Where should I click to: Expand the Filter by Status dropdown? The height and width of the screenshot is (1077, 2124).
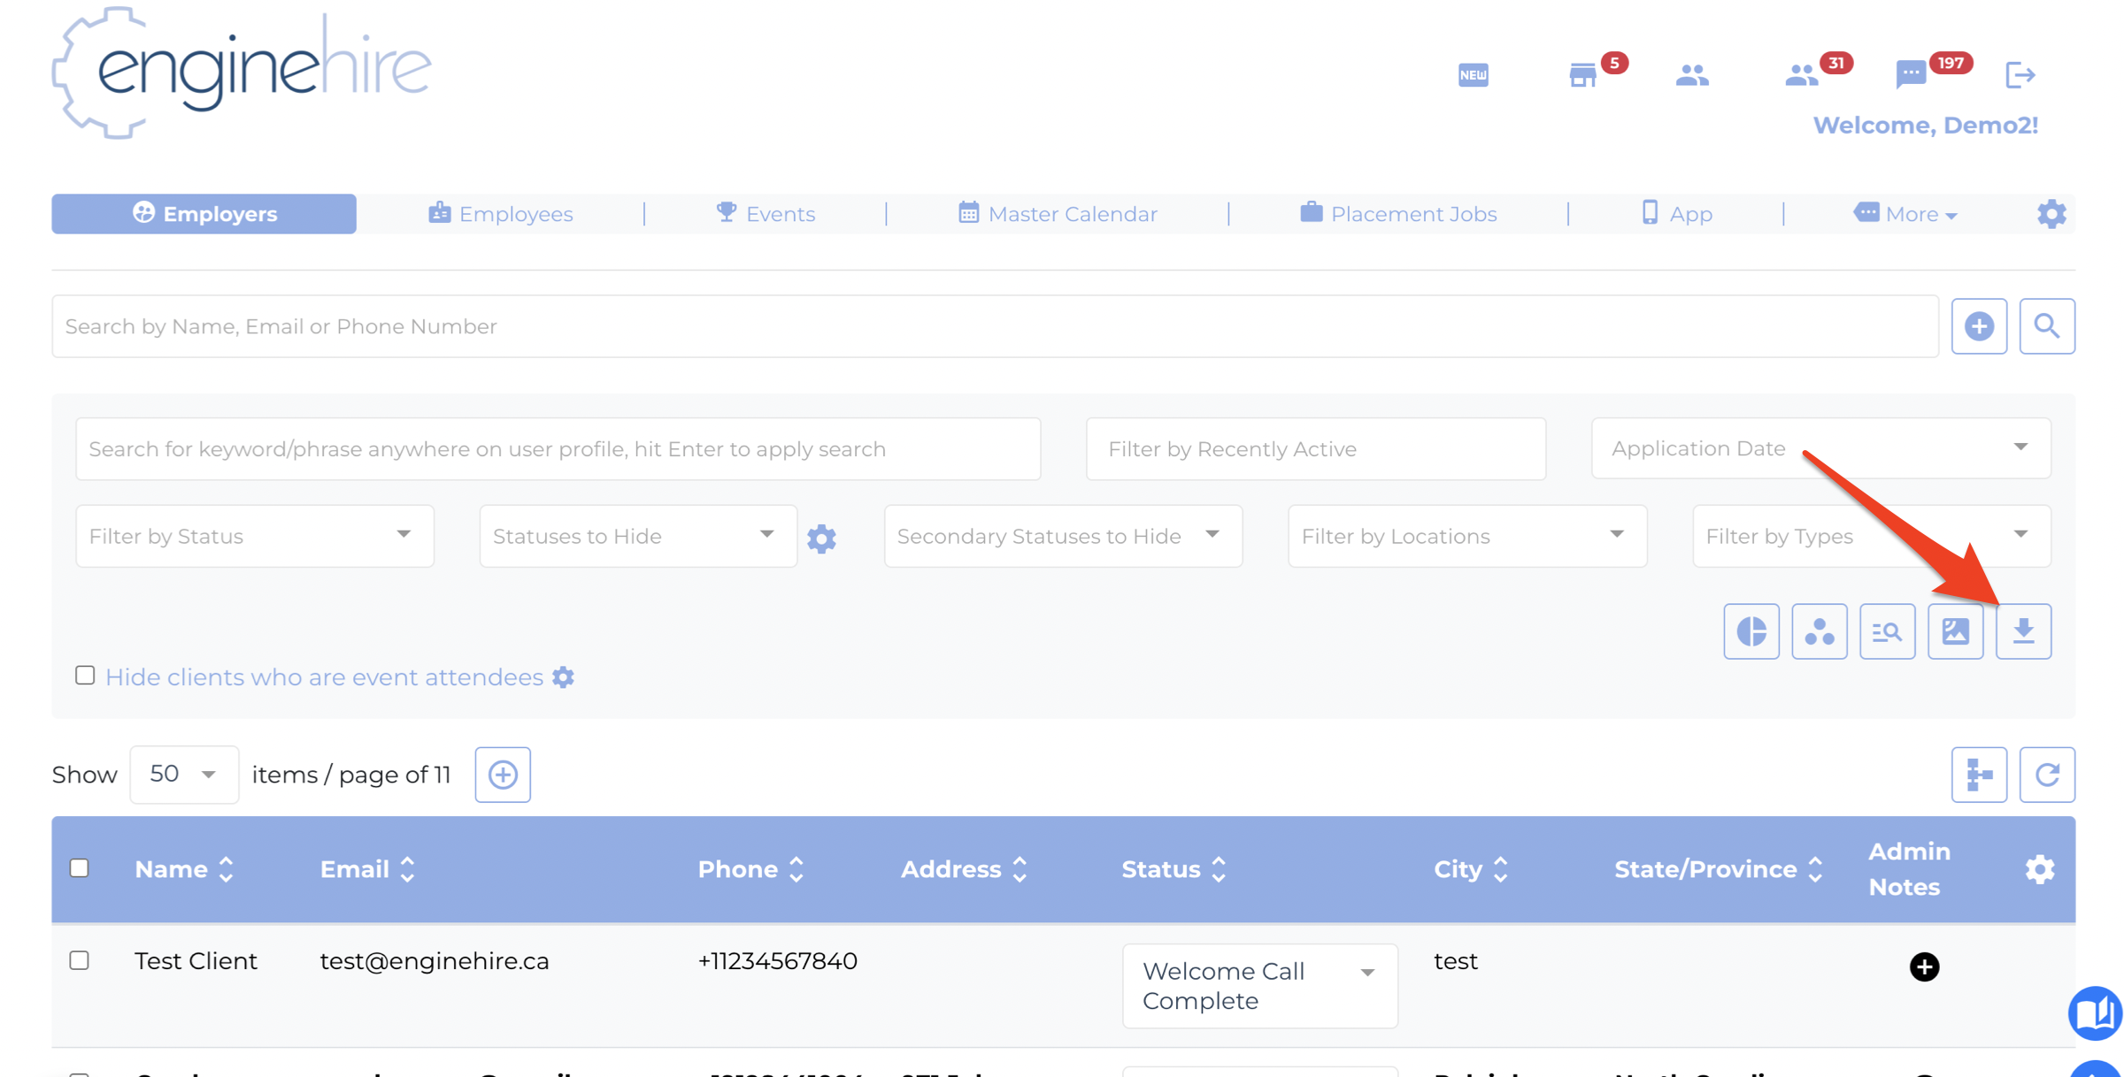255,536
